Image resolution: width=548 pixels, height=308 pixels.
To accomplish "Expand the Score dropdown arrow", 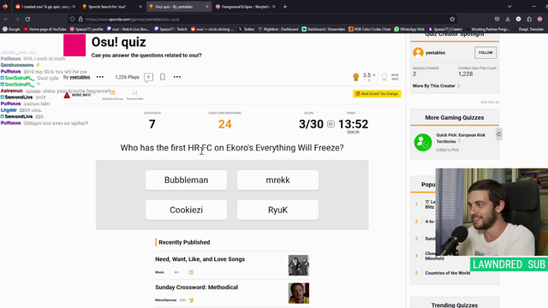I will pyautogui.click(x=317, y=113).
